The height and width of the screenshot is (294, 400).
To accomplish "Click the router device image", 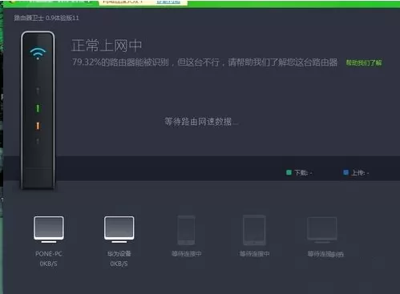I will 38,111.
